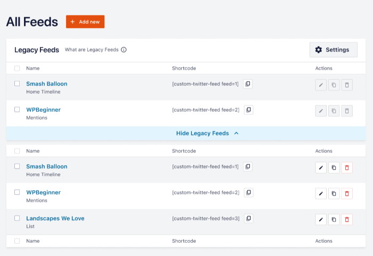
Task: Click the What are Legacy Feeds text
Action: [x=91, y=50]
